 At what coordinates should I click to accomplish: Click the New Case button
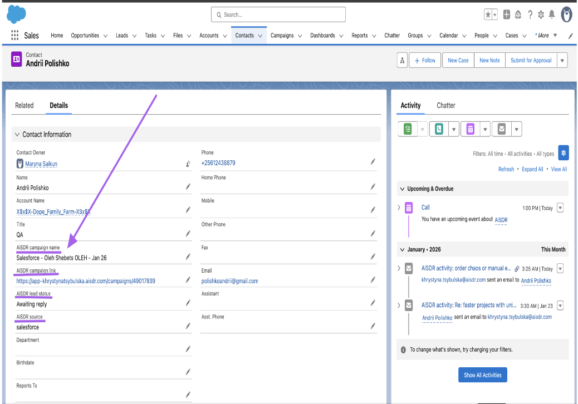pos(458,61)
